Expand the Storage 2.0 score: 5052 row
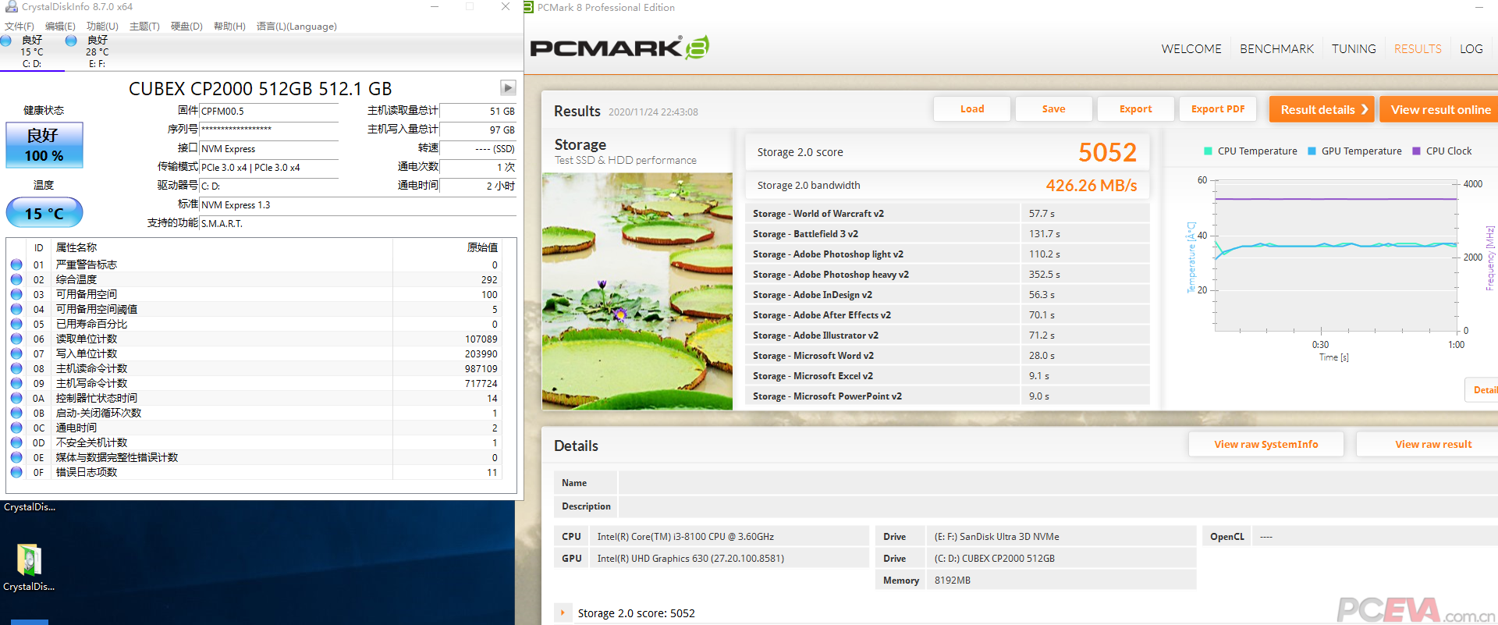1498x625 pixels. tap(563, 613)
